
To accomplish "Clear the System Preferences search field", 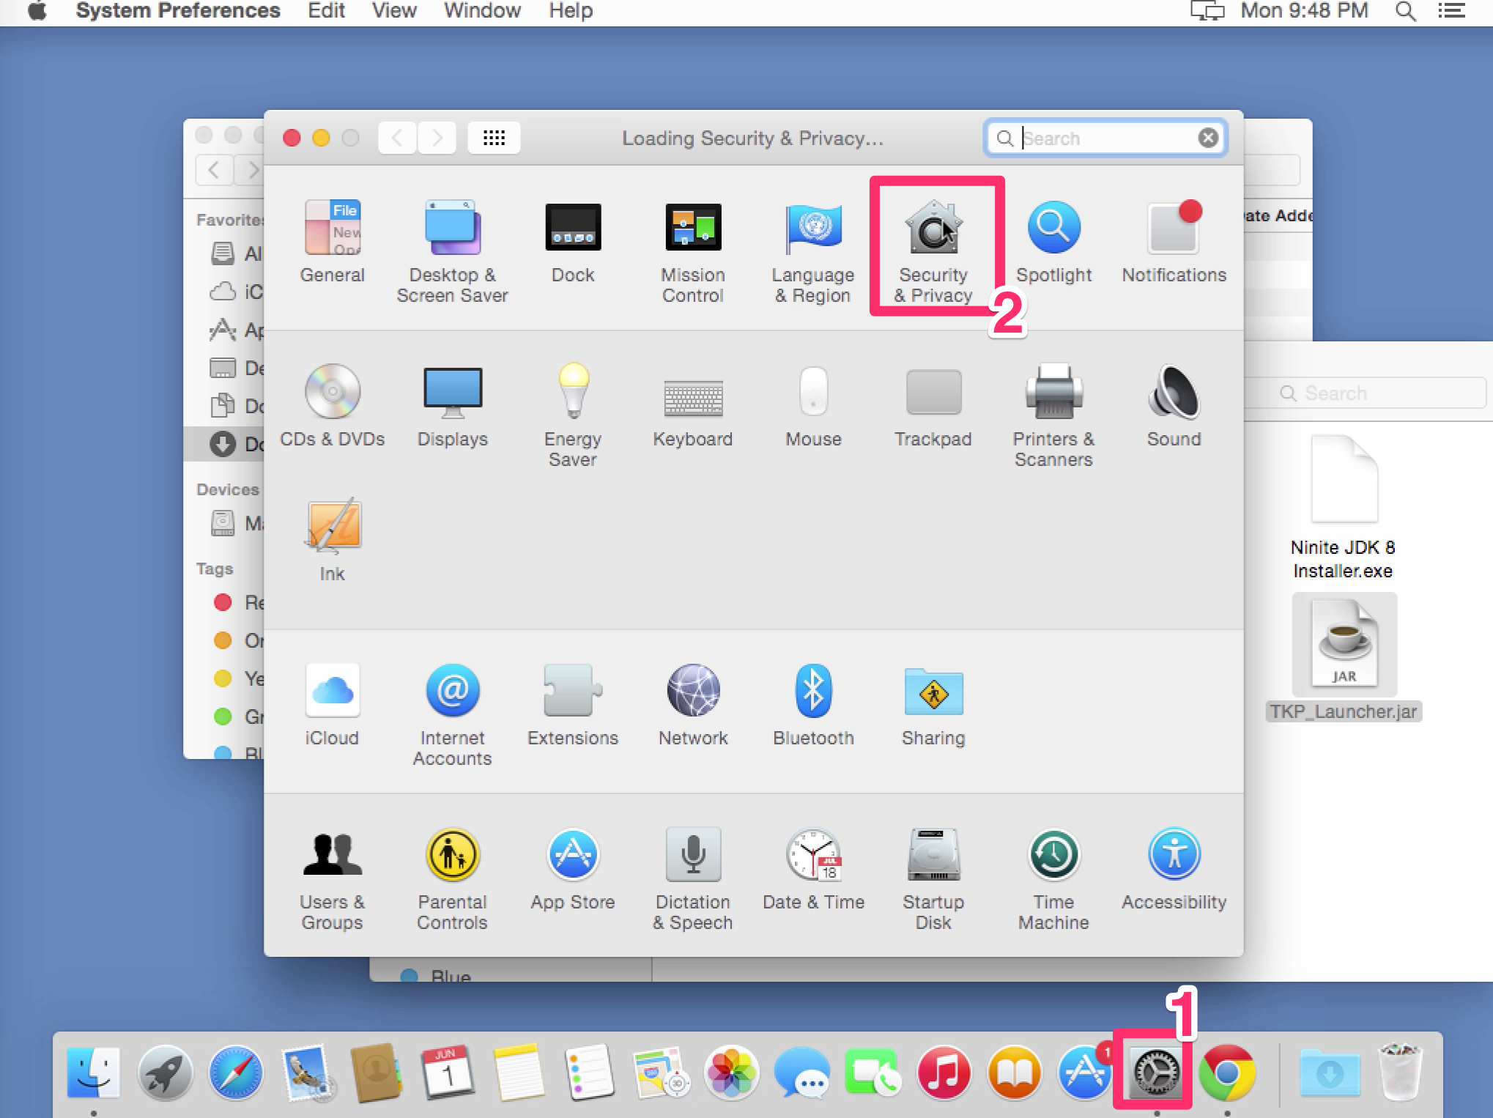I will pyautogui.click(x=1208, y=138).
